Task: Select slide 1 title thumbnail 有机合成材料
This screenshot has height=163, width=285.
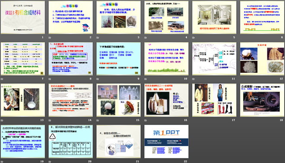Action: 23,17
